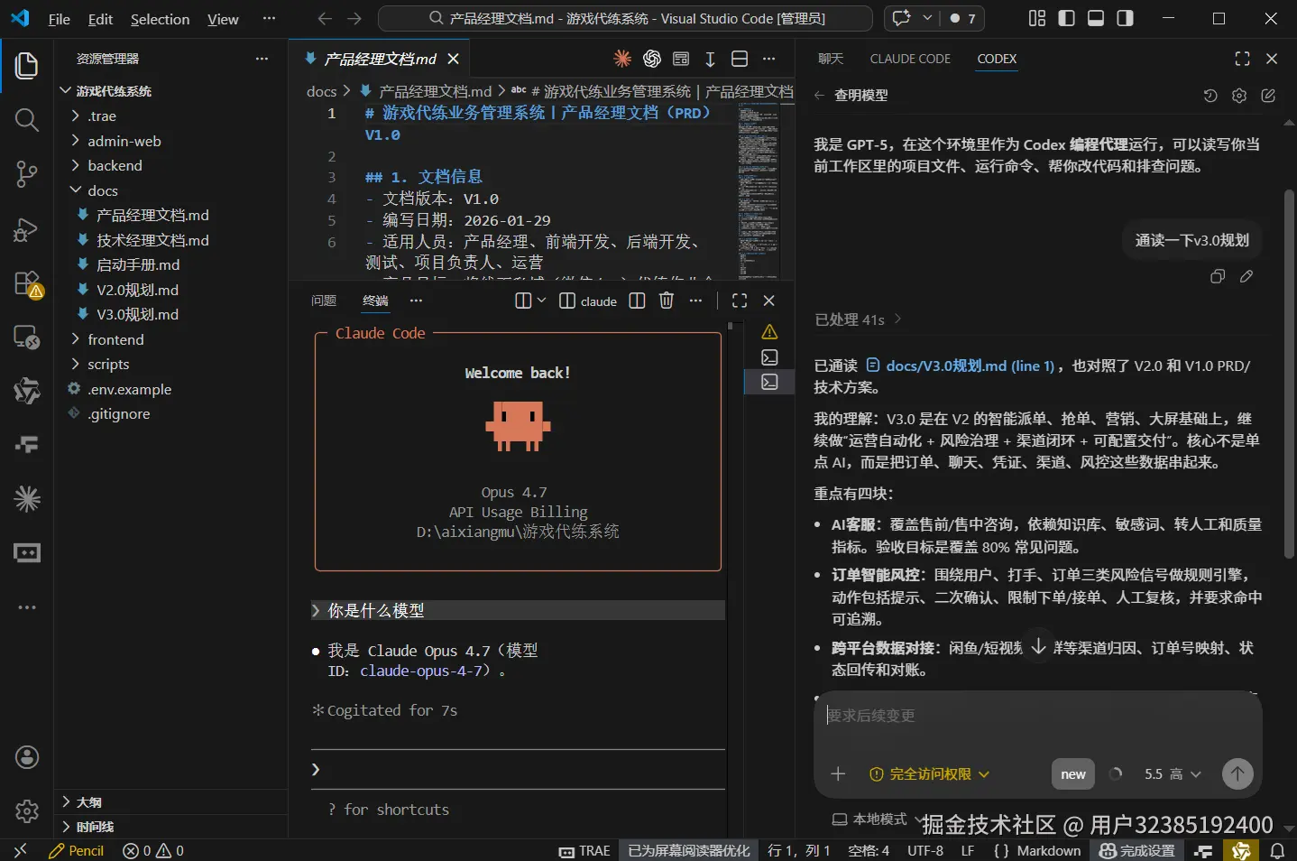Maximize the terminal panel size
1297x861 pixels.
click(x=740, y=301)
